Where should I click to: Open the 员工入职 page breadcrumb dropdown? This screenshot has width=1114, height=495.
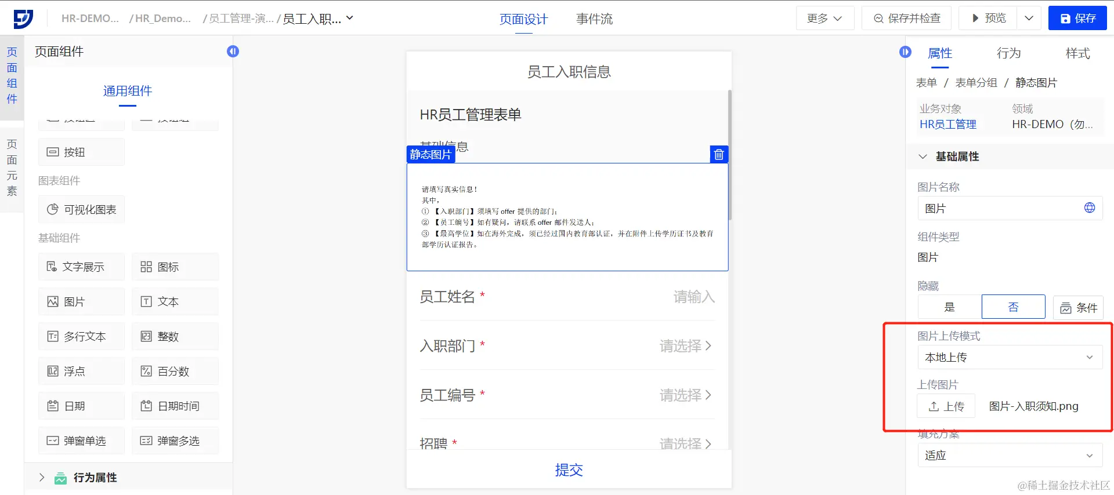[x=350, y=18]
